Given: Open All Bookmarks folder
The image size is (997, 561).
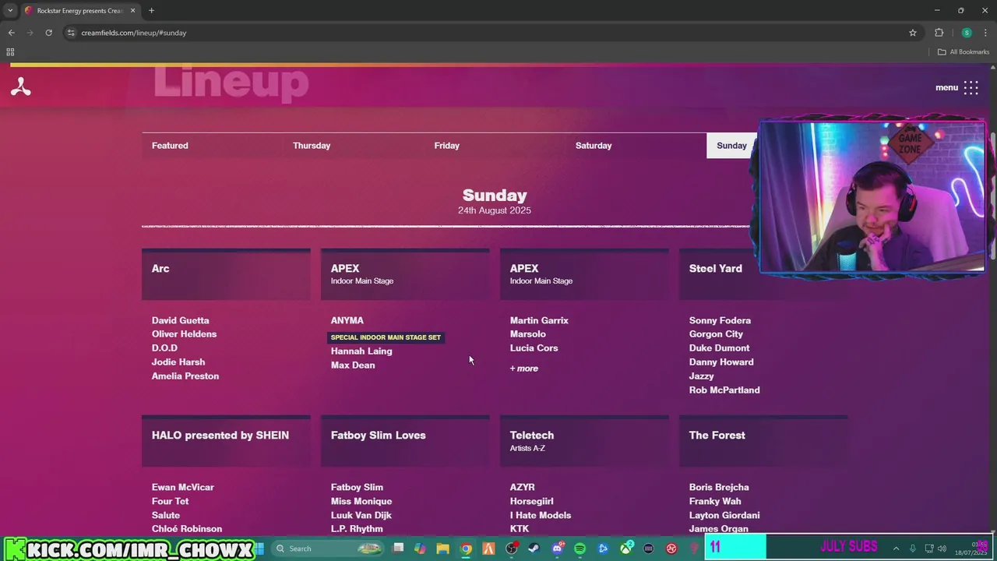Looking at the screenshot, I should 964,52.
